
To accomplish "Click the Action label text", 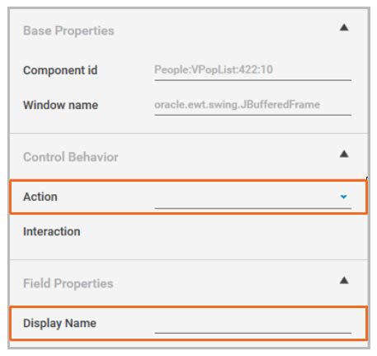I will click(40, 197).
